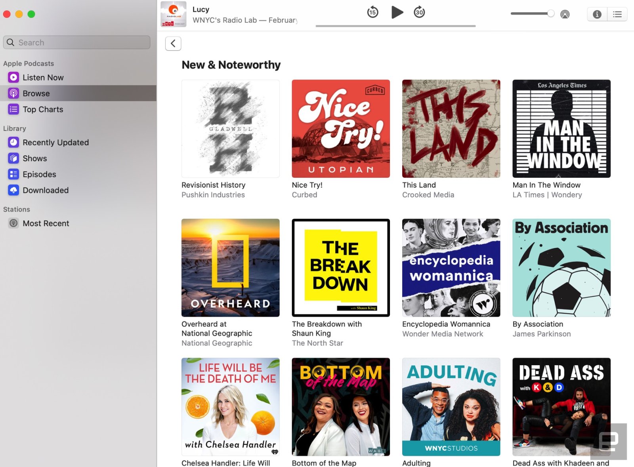This screenshot has width=634, height=467.
Task: Click the Revisionist History title
Action: (x=214, y=185)
